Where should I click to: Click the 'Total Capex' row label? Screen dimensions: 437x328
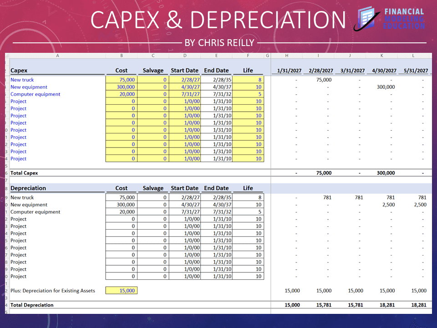point(24,173)
